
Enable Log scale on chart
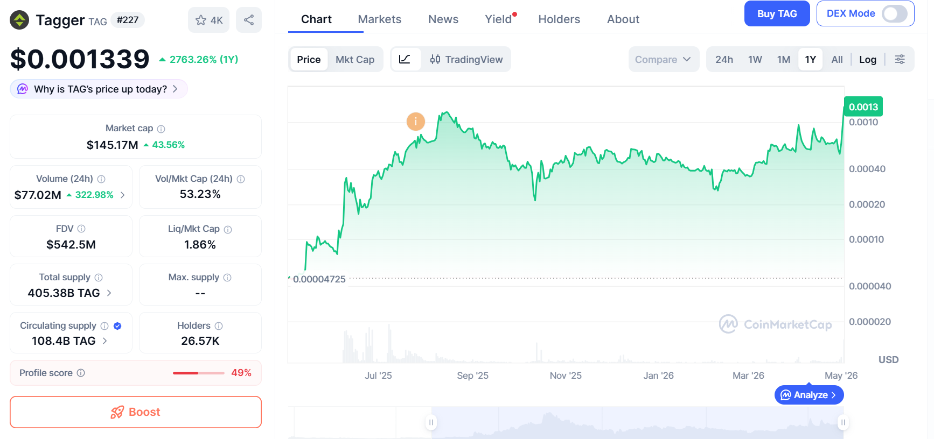coord(868,59)
